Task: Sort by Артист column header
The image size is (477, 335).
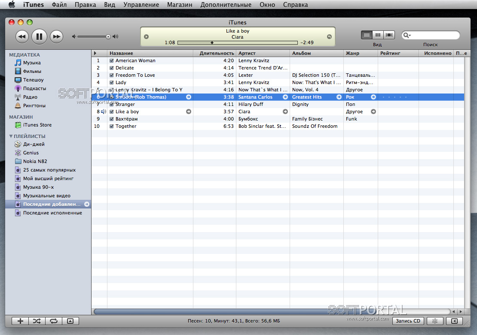Action: [x=263, y=53]
